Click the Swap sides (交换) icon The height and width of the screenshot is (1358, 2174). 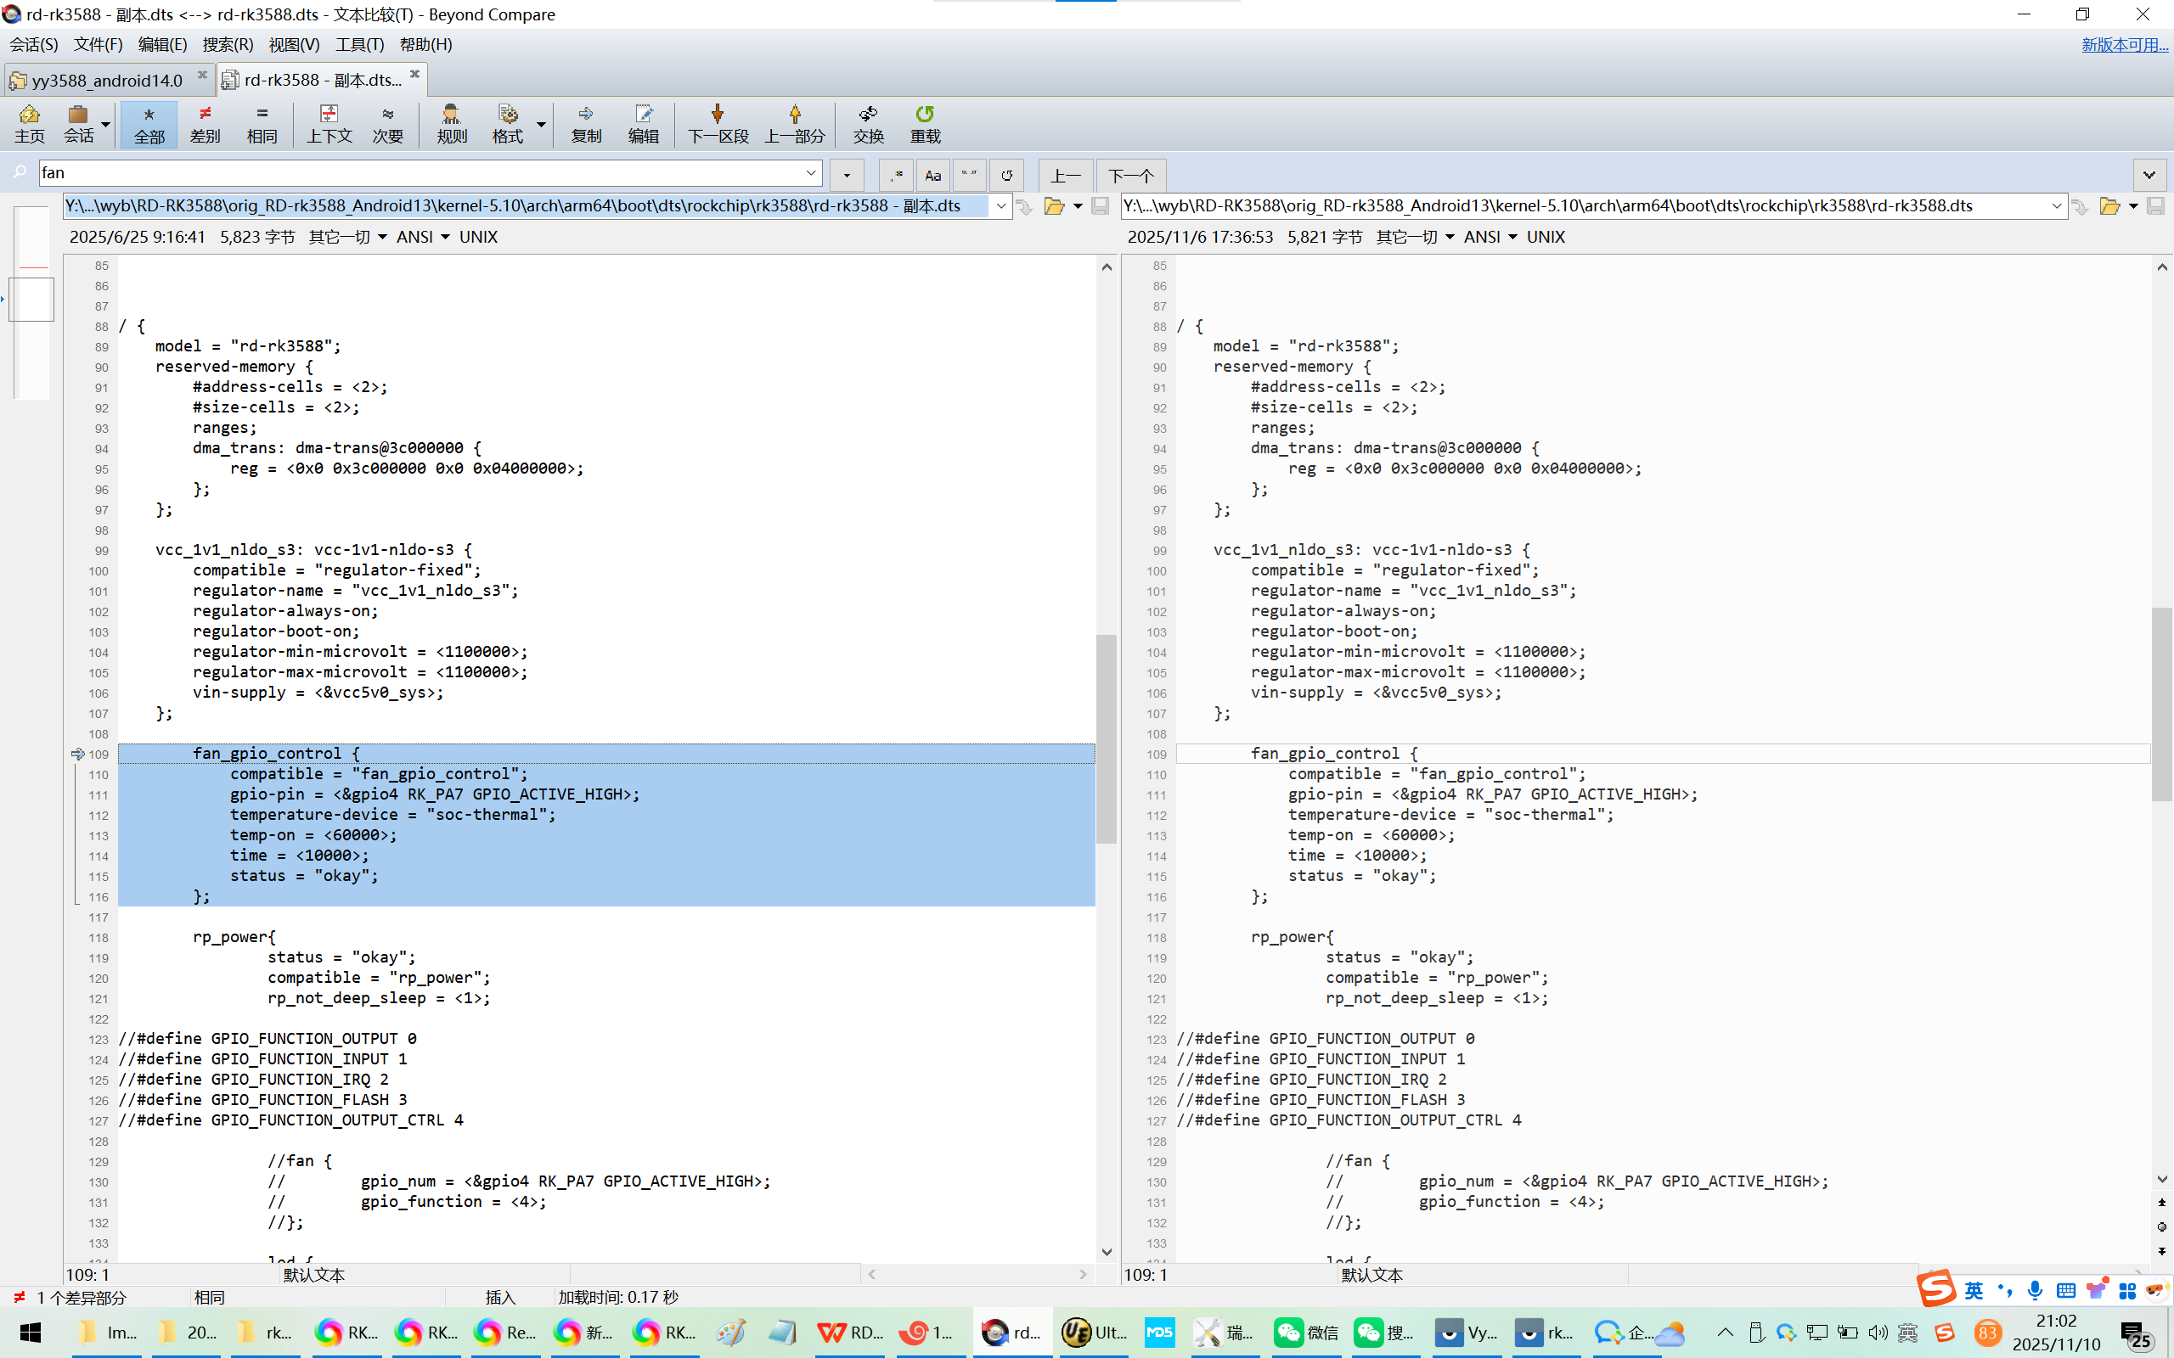click(868, 123)
